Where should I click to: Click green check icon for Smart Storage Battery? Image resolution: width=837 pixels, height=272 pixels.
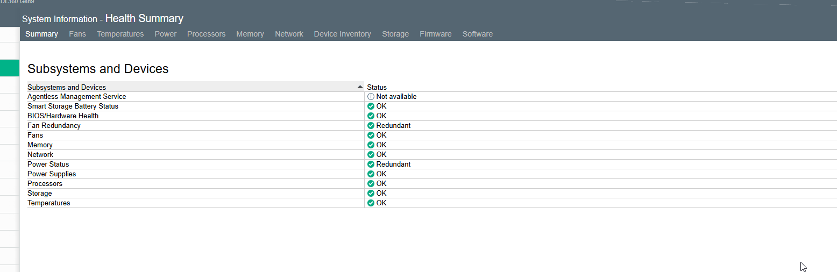[x=371, y=106]
